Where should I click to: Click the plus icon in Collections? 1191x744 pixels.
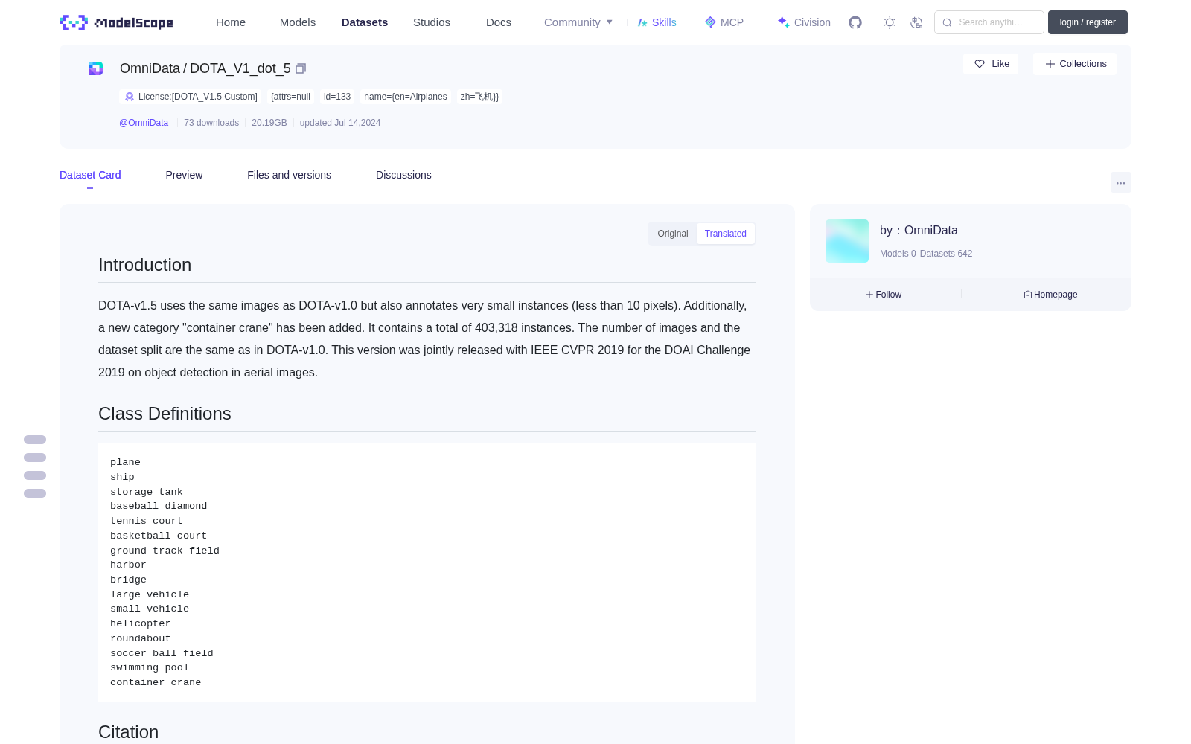point(1050,64)
